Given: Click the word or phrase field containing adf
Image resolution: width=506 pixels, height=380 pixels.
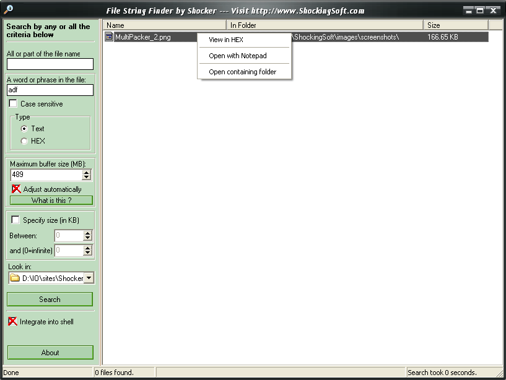Looking at the screenshot, I should pos(50,90).
